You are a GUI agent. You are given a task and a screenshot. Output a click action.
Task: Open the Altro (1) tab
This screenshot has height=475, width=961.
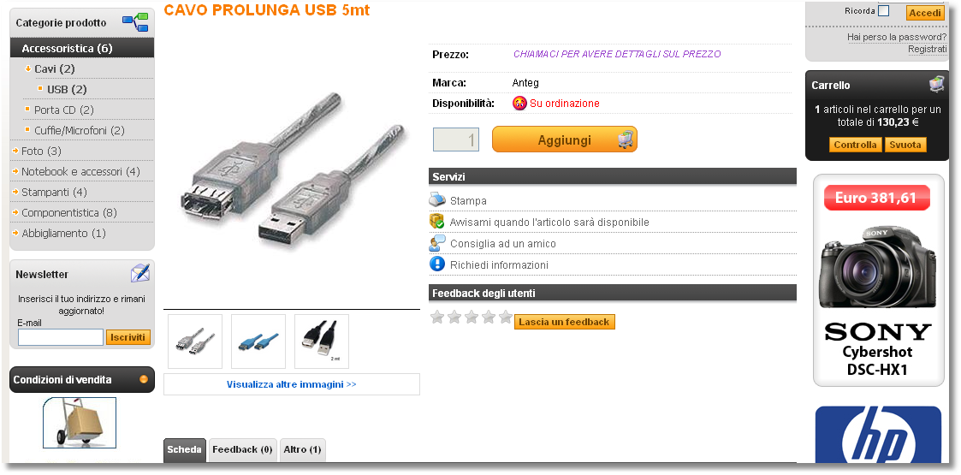tap(302, 450)
